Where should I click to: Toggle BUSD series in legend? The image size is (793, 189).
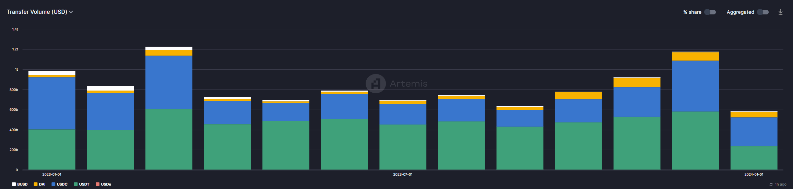coord(20,184)
